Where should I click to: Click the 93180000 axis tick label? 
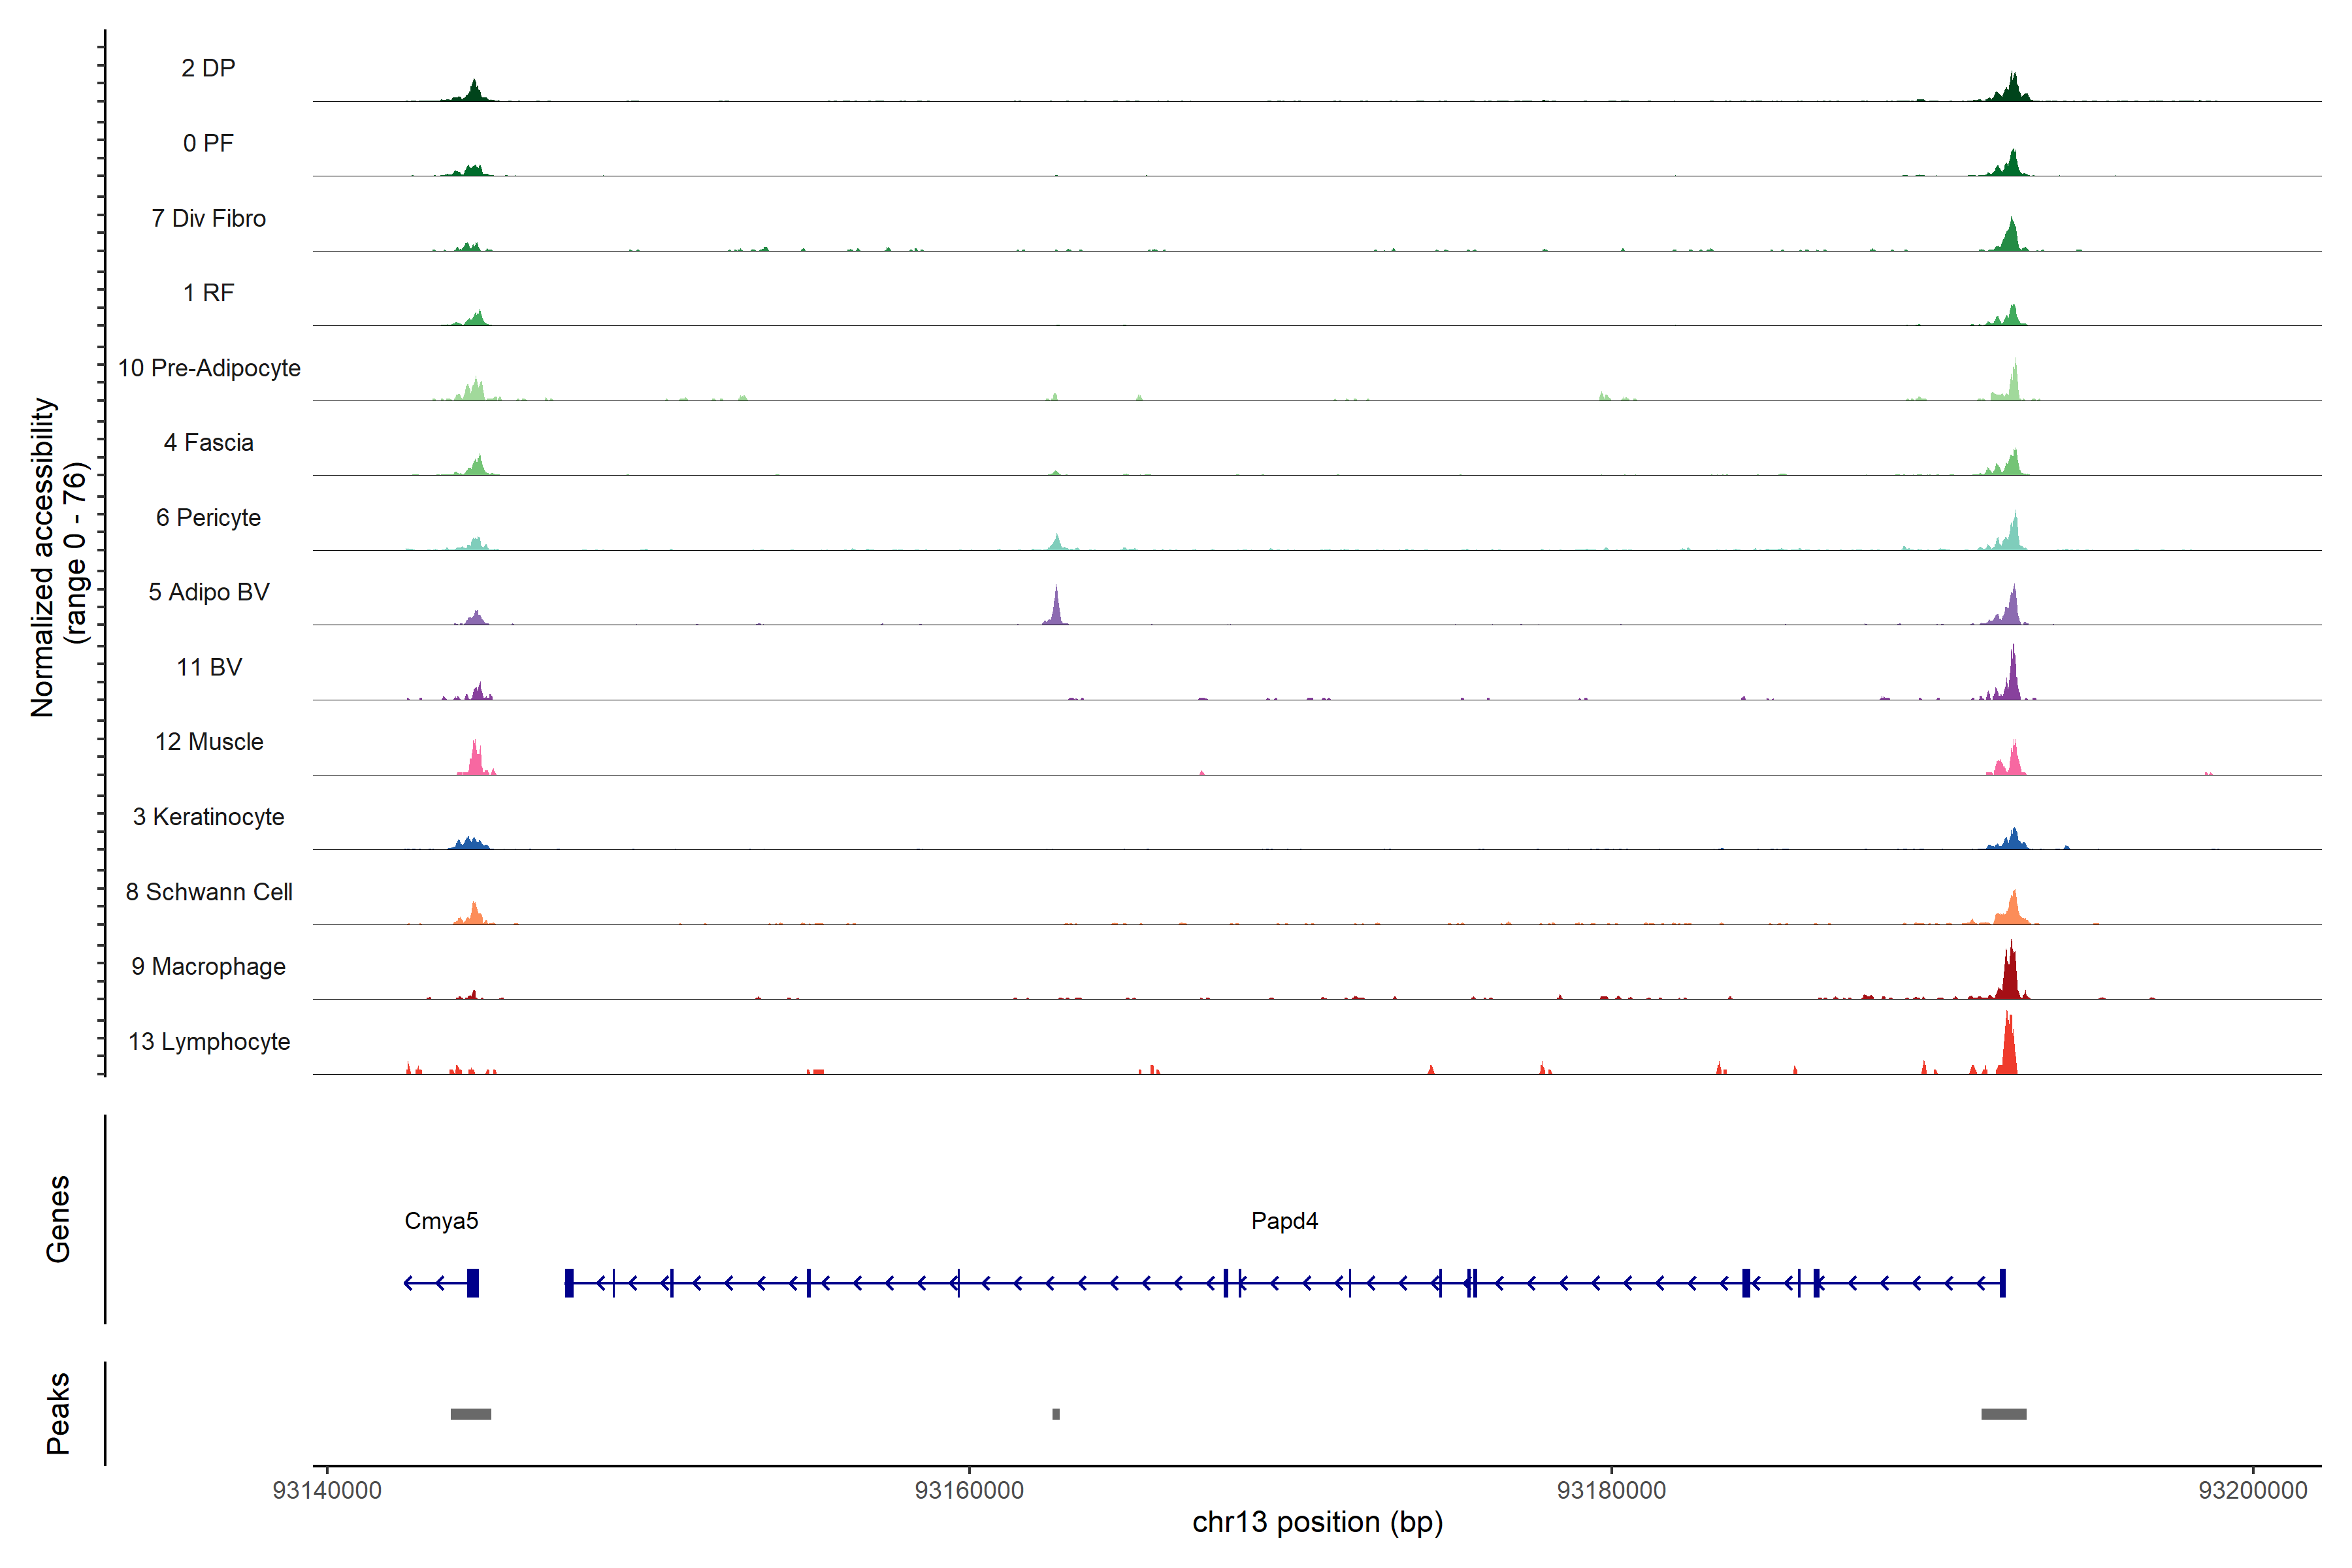click(x=1611, y=1491)
